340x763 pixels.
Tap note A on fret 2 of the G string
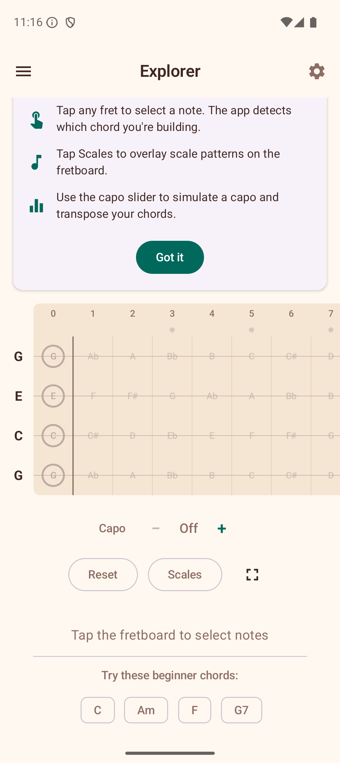pyautogui.click(x=133, y=356)
